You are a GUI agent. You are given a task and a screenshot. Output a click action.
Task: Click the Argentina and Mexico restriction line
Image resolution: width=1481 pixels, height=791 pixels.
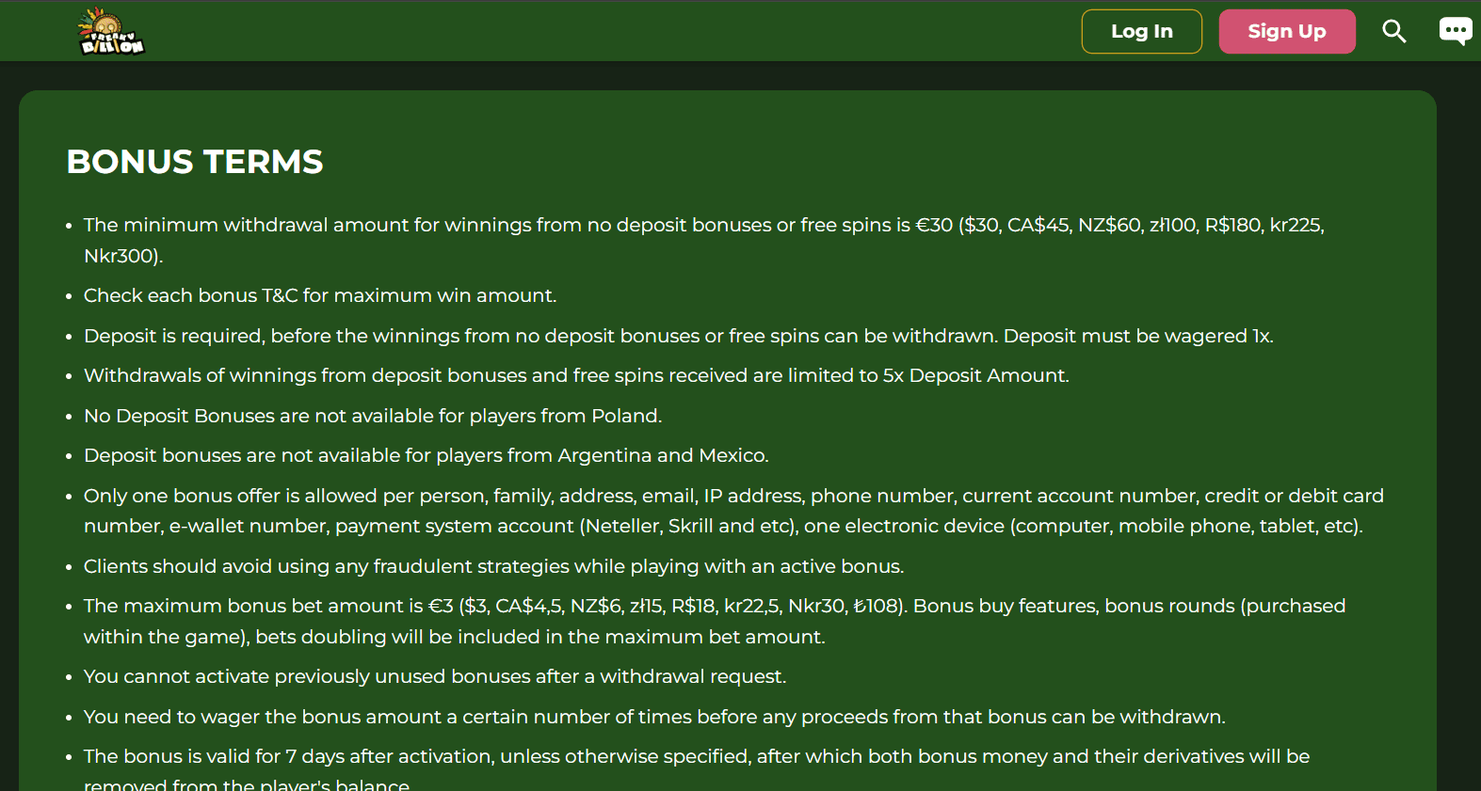426,455
